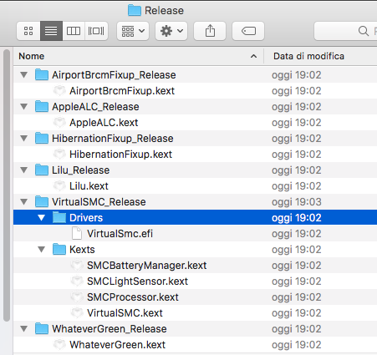This screenshot has width=377, height=355.
Task: Click the SMCBatteryManager.kext file icon
Action: tap(77, 266)
